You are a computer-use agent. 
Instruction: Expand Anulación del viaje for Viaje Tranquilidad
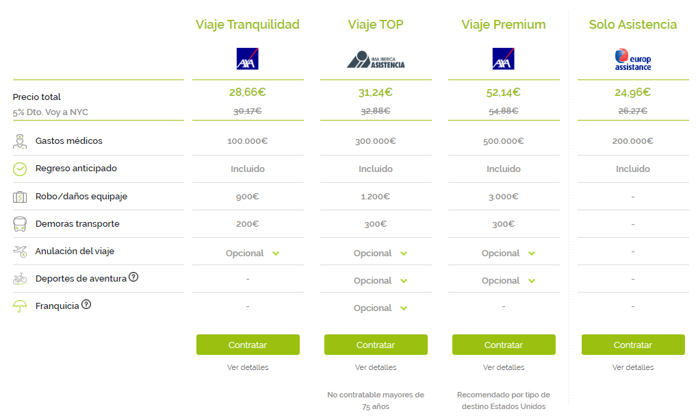click(253, 254)
